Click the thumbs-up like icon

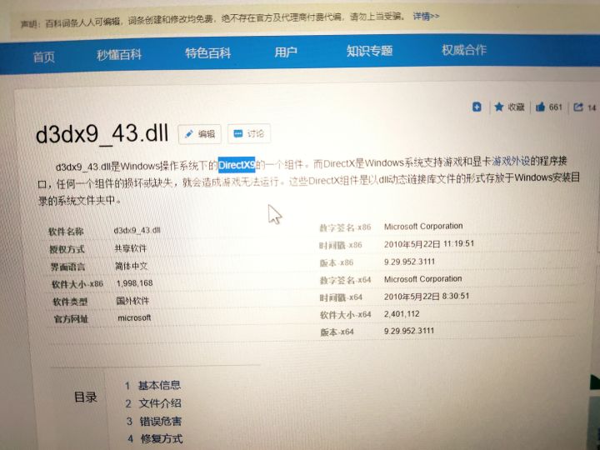coord(540,107)
